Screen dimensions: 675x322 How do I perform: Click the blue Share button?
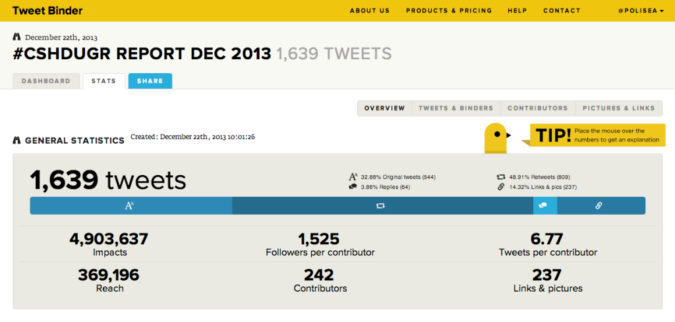click(x=150, y=81)
